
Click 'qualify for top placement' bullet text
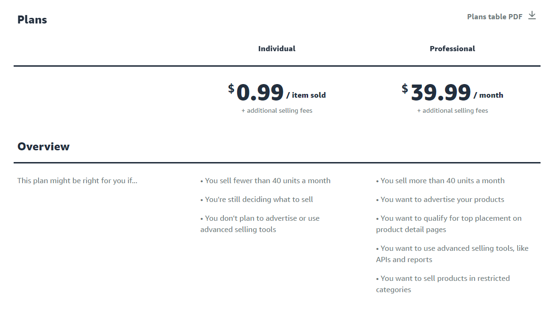[449, 224]
